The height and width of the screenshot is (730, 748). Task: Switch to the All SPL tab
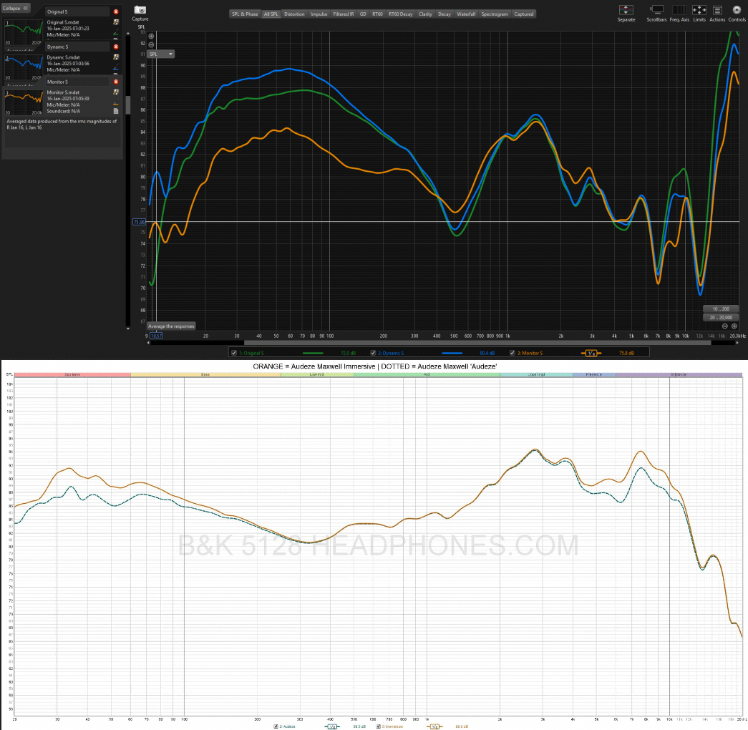271,14
